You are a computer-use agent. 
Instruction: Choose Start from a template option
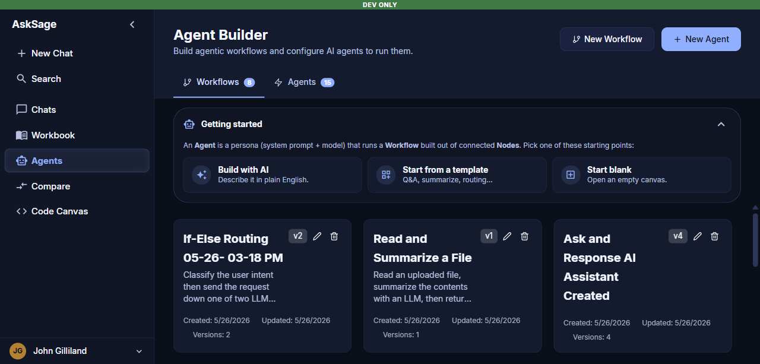pyautogui.click(x=457, y=175)
